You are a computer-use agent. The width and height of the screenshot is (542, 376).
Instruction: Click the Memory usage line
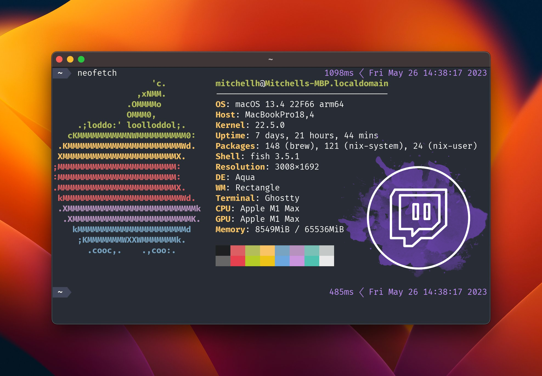pos(280,229)
